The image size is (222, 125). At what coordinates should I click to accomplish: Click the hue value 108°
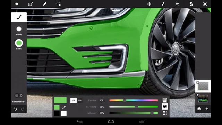tap(102, 100)
